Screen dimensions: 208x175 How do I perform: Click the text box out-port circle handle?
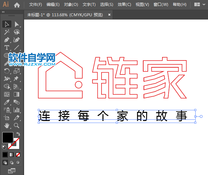(x=201, y=116)
